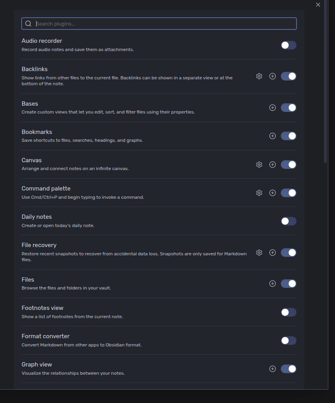
Task: Switch on Format converter plugin
Action: click(x=288, y=341)
